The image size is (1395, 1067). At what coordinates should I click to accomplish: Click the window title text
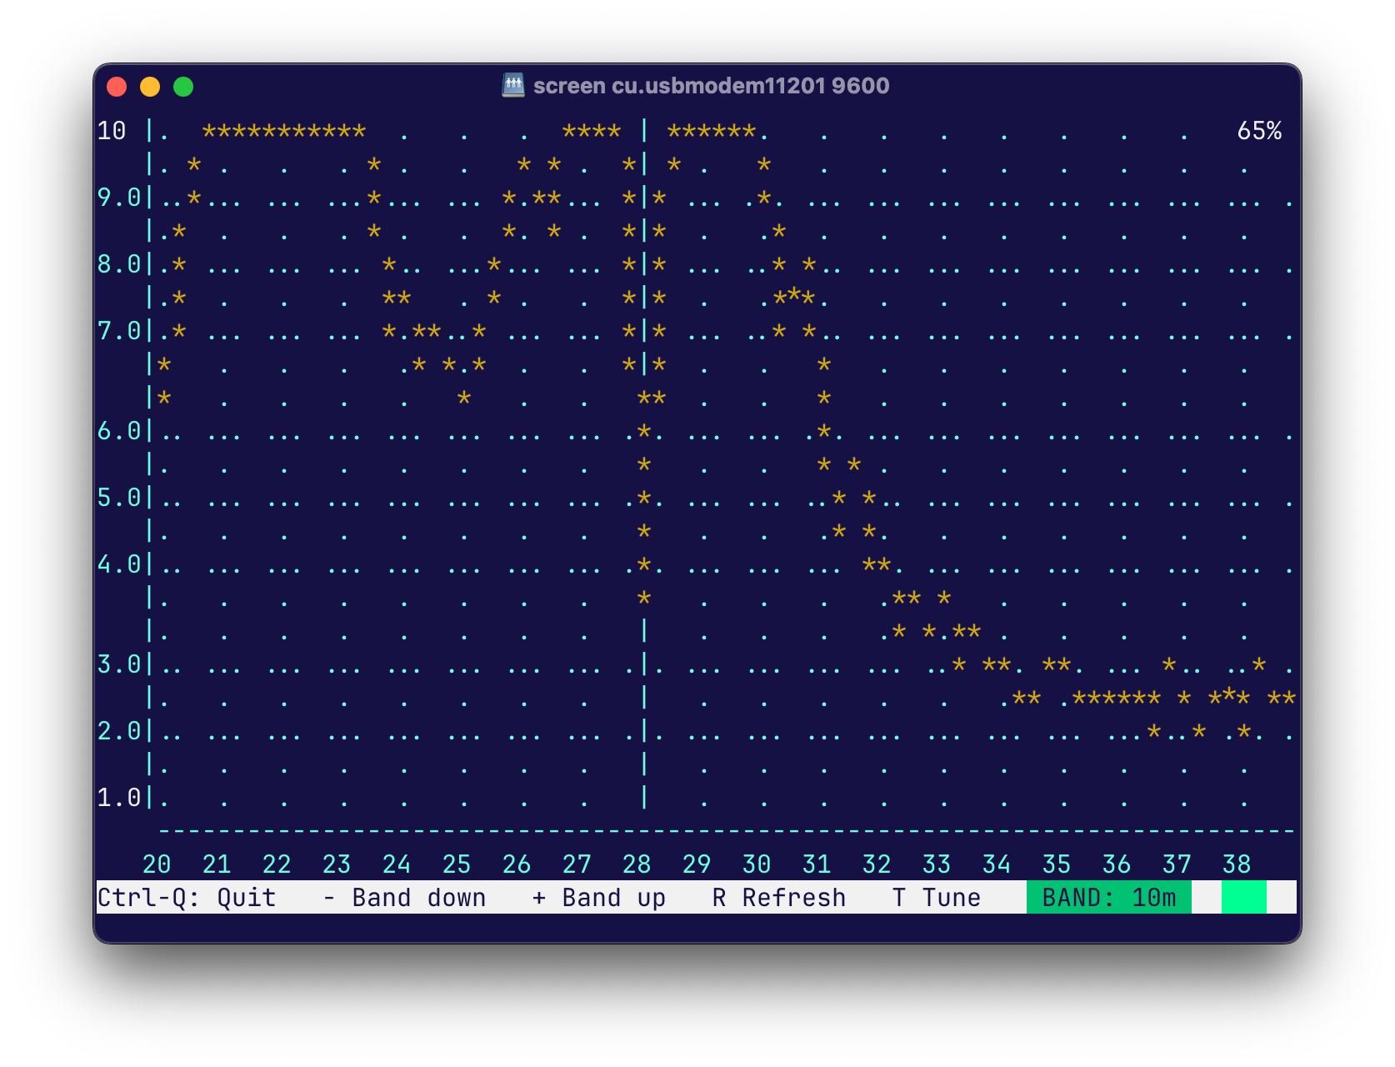point(711,86)
